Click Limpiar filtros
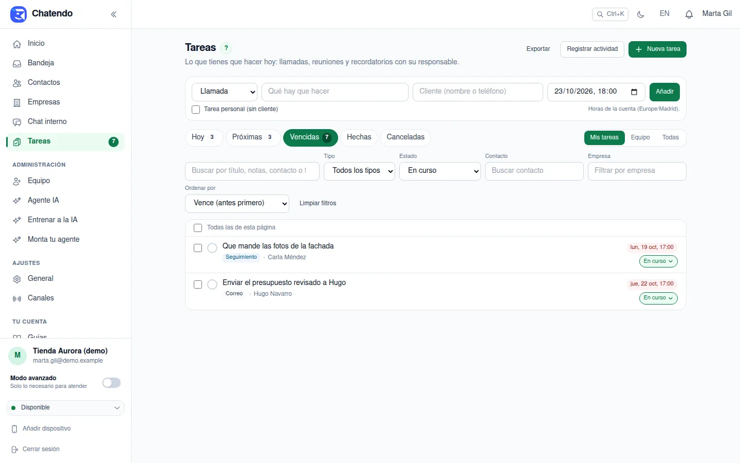 point(318,203)
